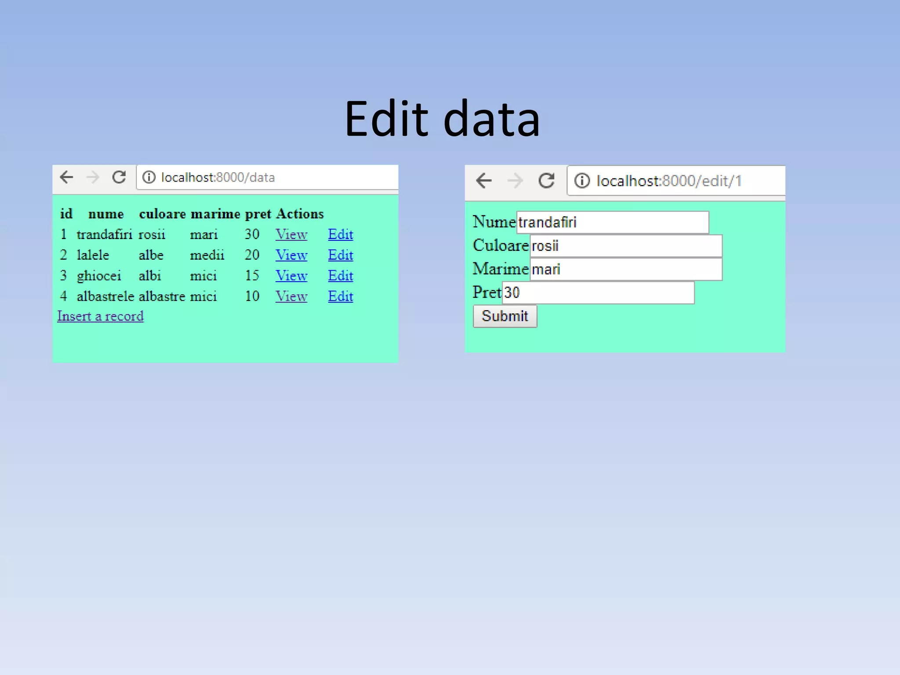Click forward arrow in data browser
The image size is (900, 675).
(x=93, y=178)
